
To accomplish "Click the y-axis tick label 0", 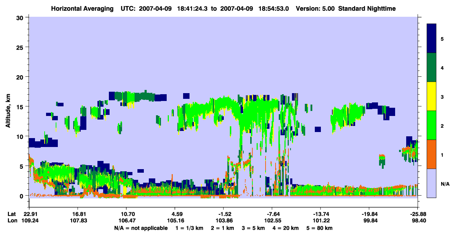I will tap(22, 196).
